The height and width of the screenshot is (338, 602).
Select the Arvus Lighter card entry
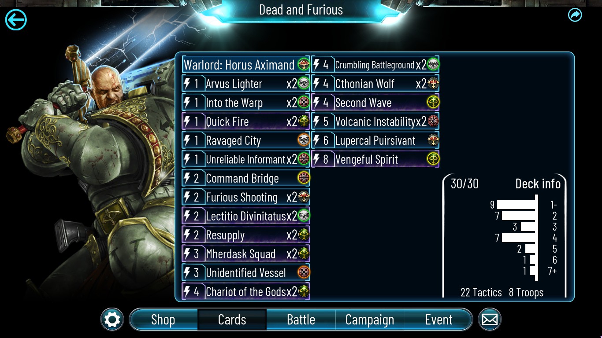pyautogui.click(x=246, y=84)
